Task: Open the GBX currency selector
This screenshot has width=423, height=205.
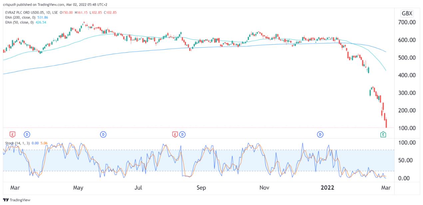Action: point(407,14)
